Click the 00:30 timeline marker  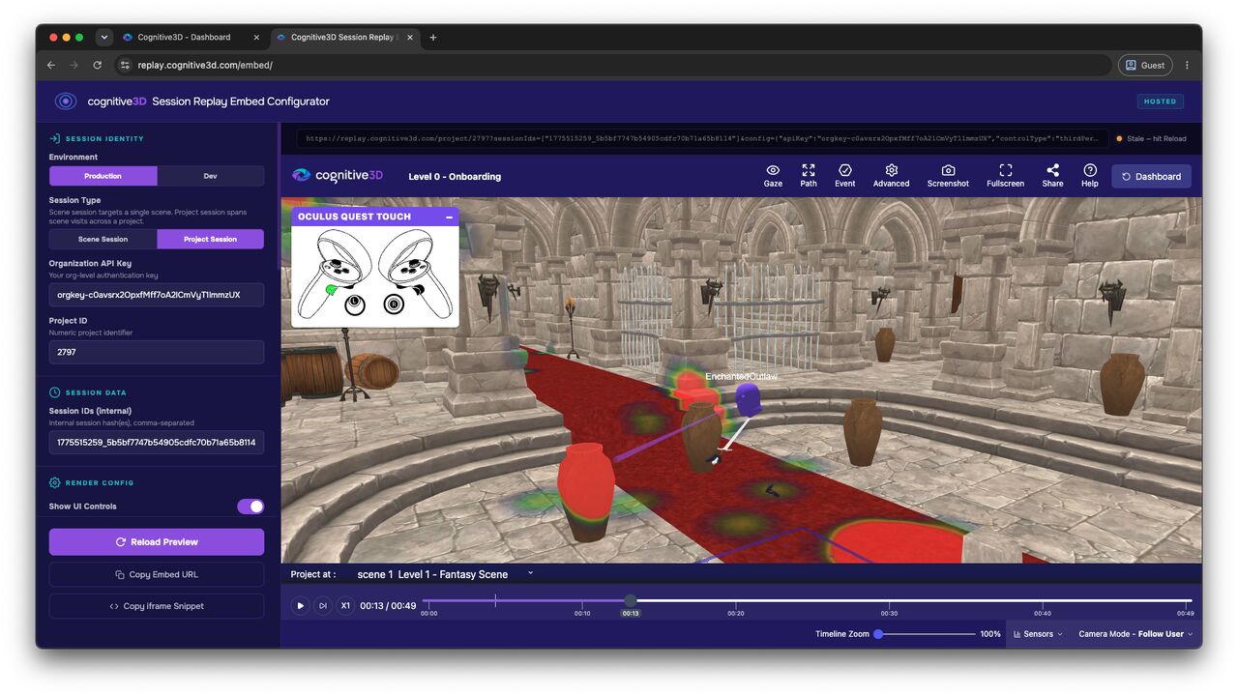click(x=889, y=613)
